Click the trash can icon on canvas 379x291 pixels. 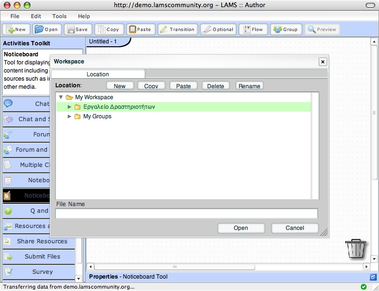click(356, 248)
